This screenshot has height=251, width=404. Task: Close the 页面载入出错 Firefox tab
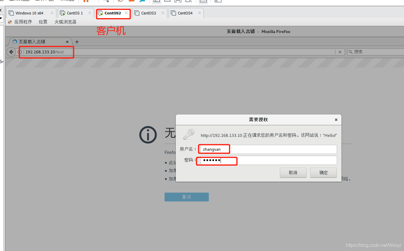67,42
